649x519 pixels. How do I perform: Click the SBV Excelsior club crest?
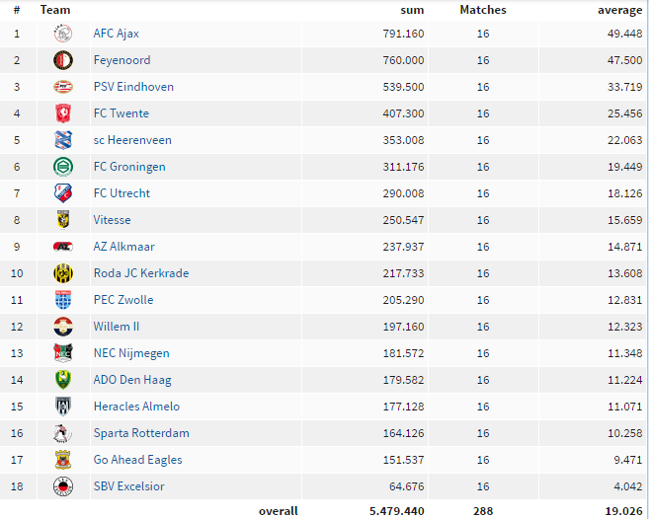(63, 486)
